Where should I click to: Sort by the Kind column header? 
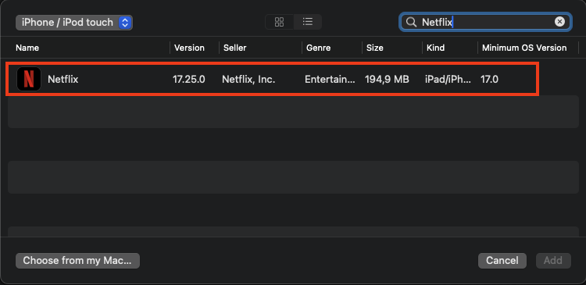coord(435,48)
